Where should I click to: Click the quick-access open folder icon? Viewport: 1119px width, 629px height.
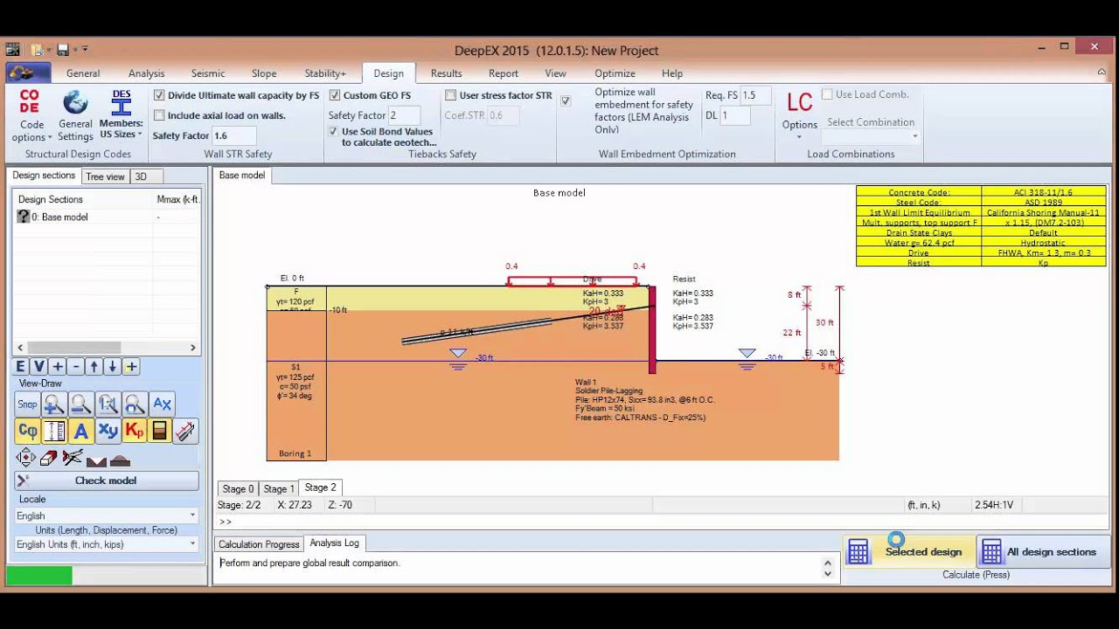38,50
